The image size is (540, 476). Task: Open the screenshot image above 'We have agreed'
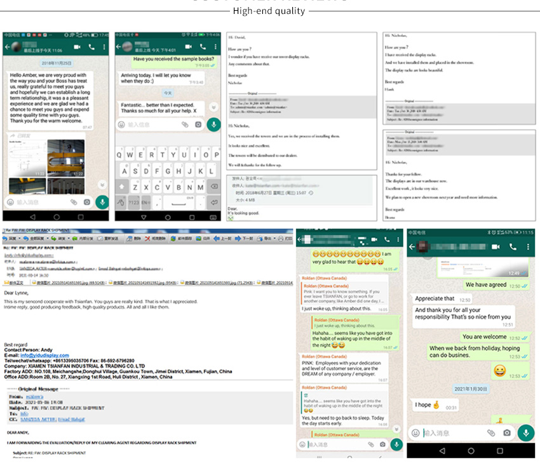click(x=483, y=268)
